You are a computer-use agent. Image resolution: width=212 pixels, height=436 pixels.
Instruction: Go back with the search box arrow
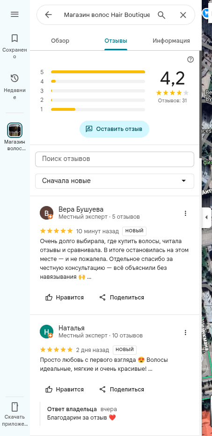(48, 15)
